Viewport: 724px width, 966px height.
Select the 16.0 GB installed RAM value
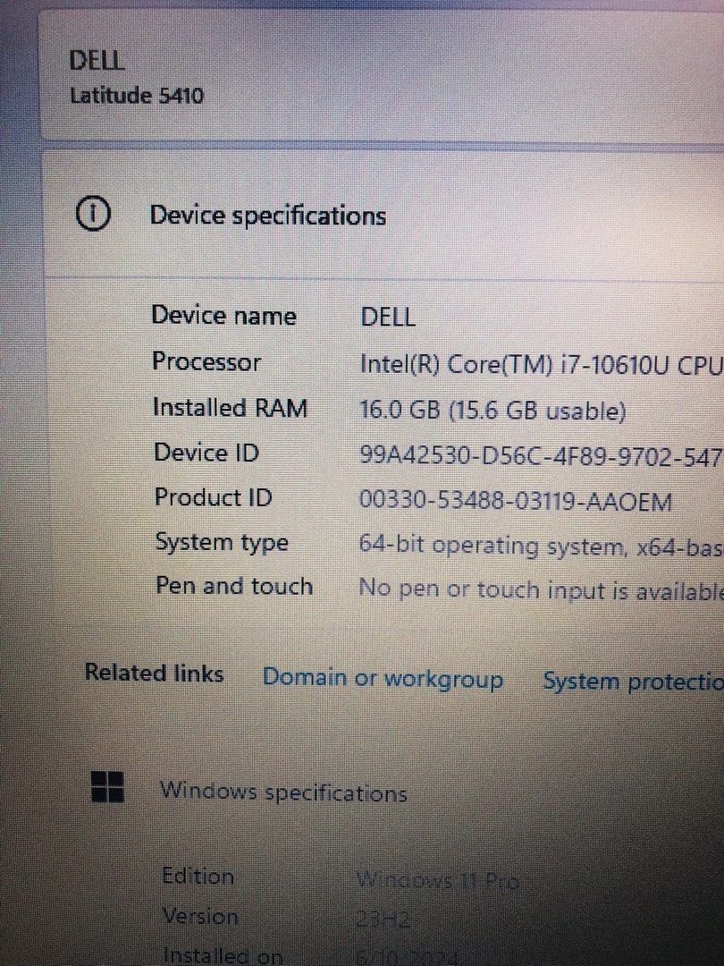492,411
